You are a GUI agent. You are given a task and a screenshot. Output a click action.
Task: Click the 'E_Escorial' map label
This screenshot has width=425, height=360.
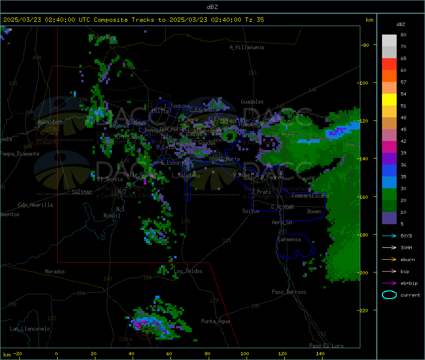pos(175,163)
